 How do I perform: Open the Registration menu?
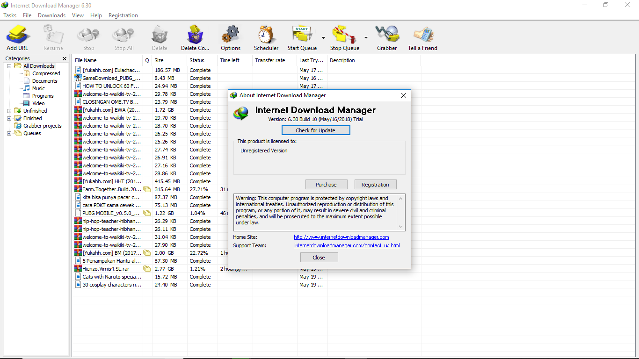[123, 15]
